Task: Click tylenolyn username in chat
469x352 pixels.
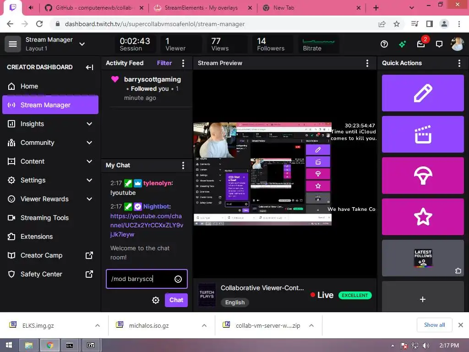Action: tap(158, 183)
